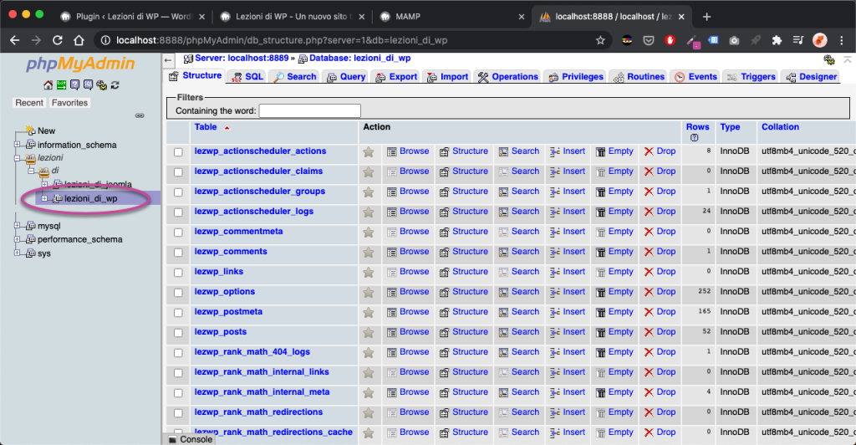The height and width of the screenshot is (445, 856).
Task: Click Empty trash icon for lezwp_postmeta
Action: 600,312
